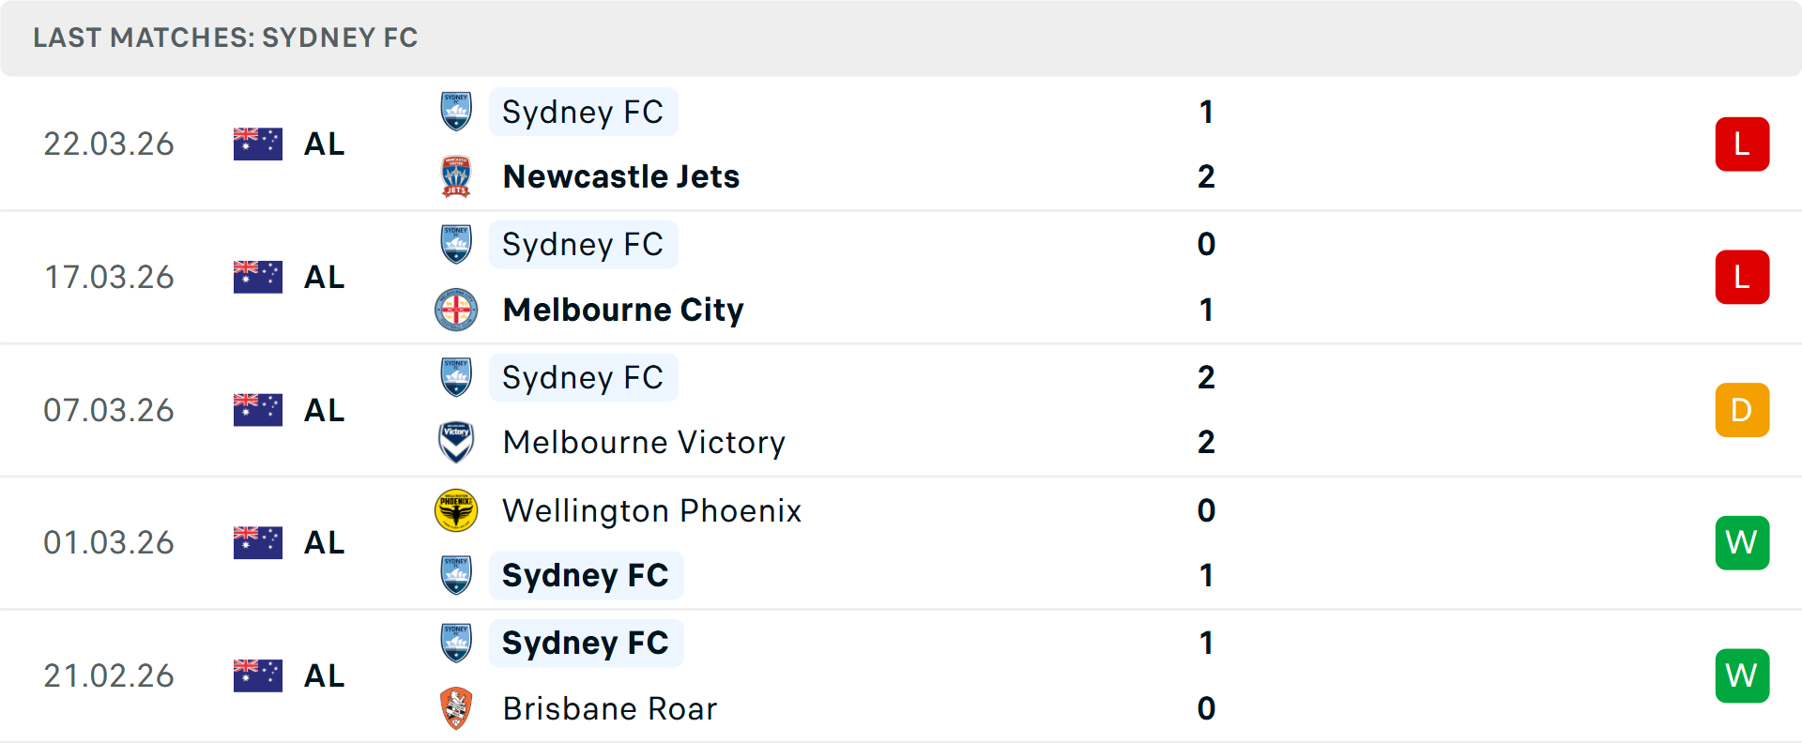This screenshot has width=1802, height=743.
Task: Click the Melbourne City club crest
Action: tap(456, 310)
